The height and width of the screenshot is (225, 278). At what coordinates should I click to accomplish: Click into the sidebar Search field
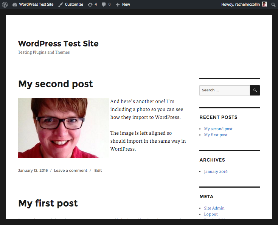225,90
